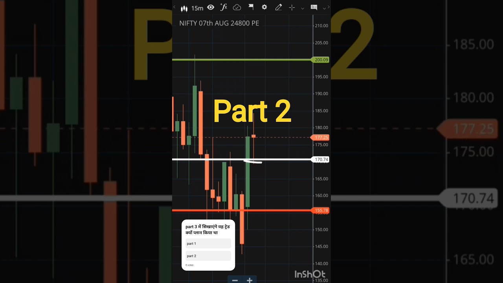This screenshot has width=503, height=283.
Task: Click the NIFTY 07th AUG 24800 PE title
Action: (x=219, y=23)
